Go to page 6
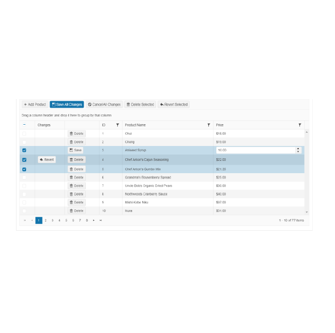Screen dimensions: 335x333 tap(73, 221)
